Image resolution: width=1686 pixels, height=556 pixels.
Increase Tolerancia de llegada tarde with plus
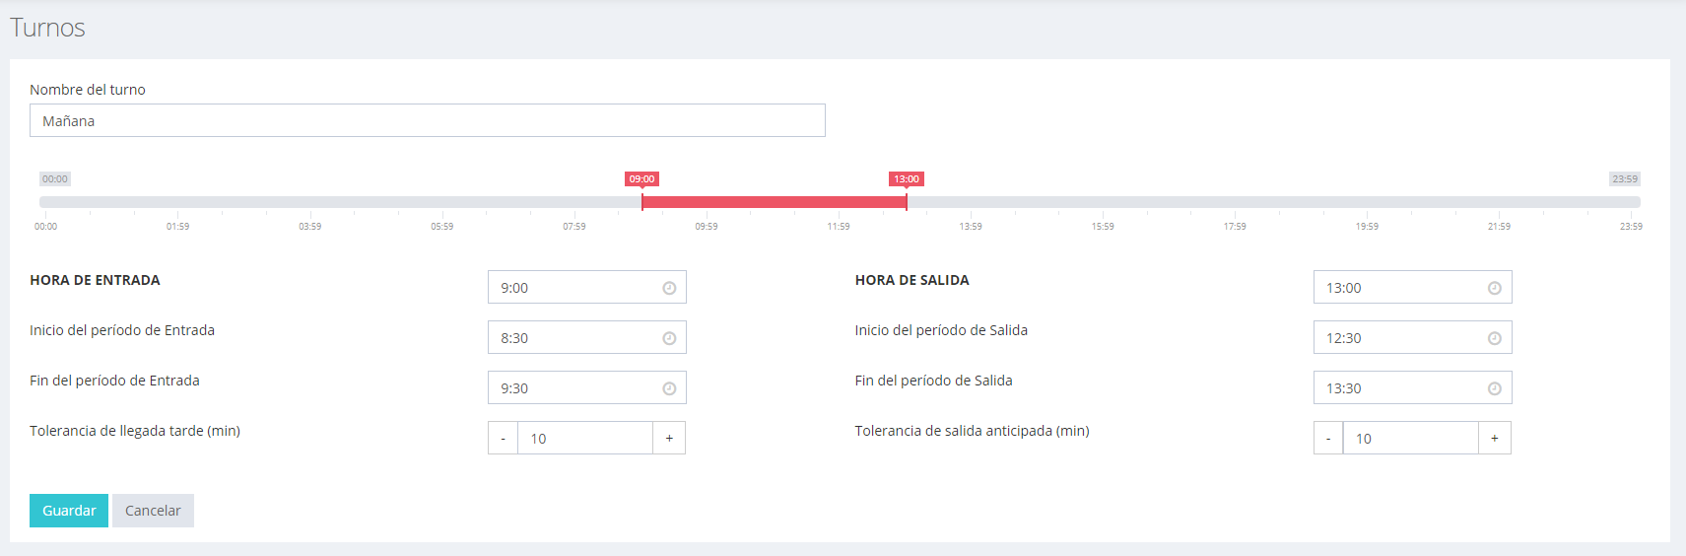(x=669, y=438)
